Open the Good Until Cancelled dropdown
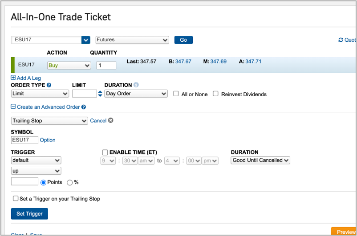This screenshot has height=236, width=357. pyautogui.click(x=260, y=160)
